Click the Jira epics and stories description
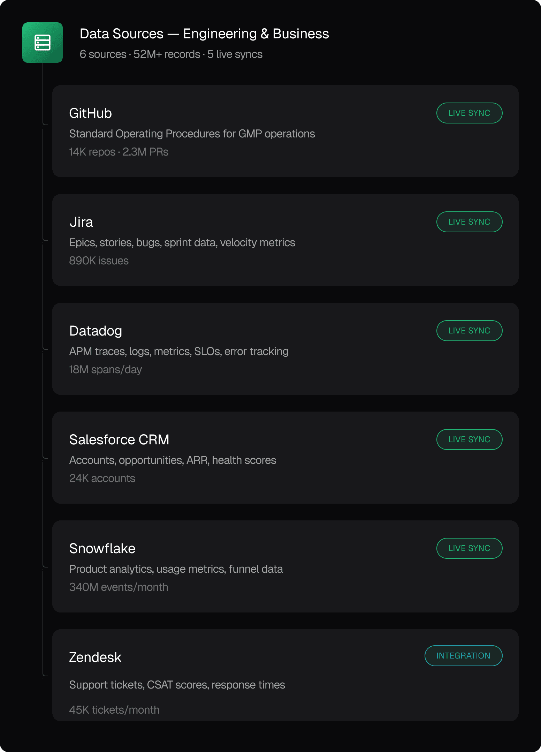 (182, 243)
